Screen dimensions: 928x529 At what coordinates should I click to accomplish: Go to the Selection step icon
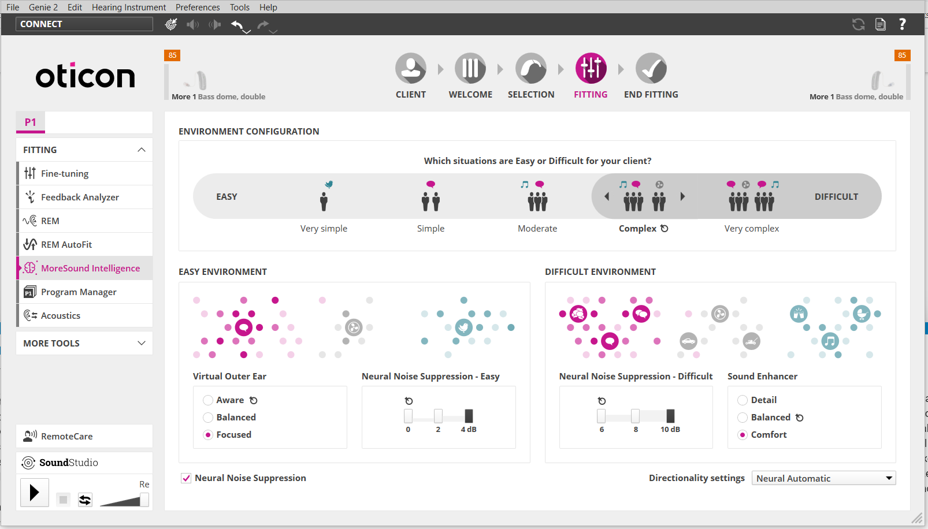530,69
